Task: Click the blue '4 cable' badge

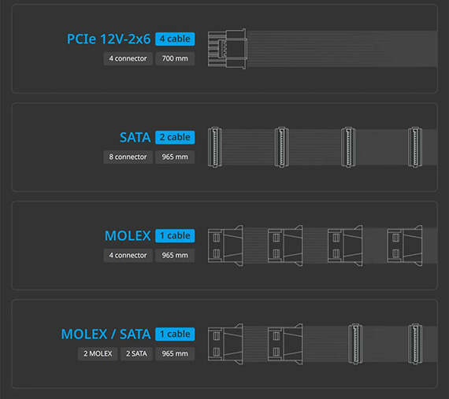Action: [x=175, y=39]
